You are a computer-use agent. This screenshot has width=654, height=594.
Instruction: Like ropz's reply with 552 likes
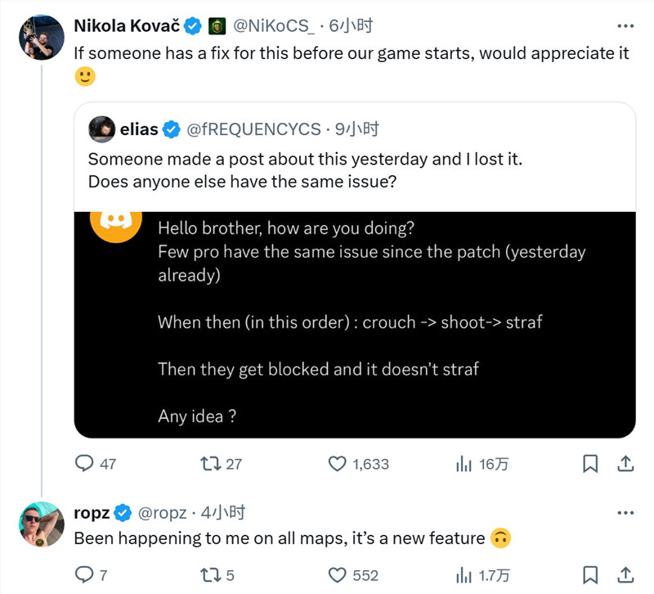click(337, 575)
